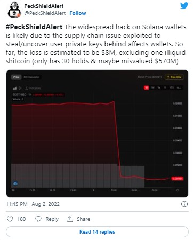Select the YTD time range
193x240 pixels.
(x=172, y=87)
